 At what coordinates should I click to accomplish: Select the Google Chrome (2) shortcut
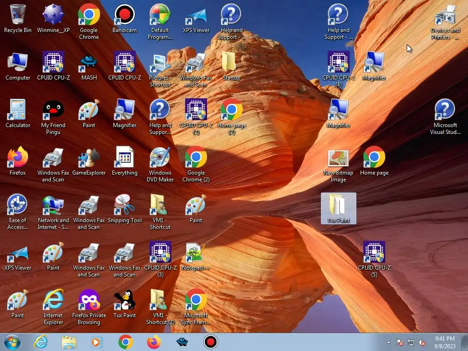tap(196, 165)
